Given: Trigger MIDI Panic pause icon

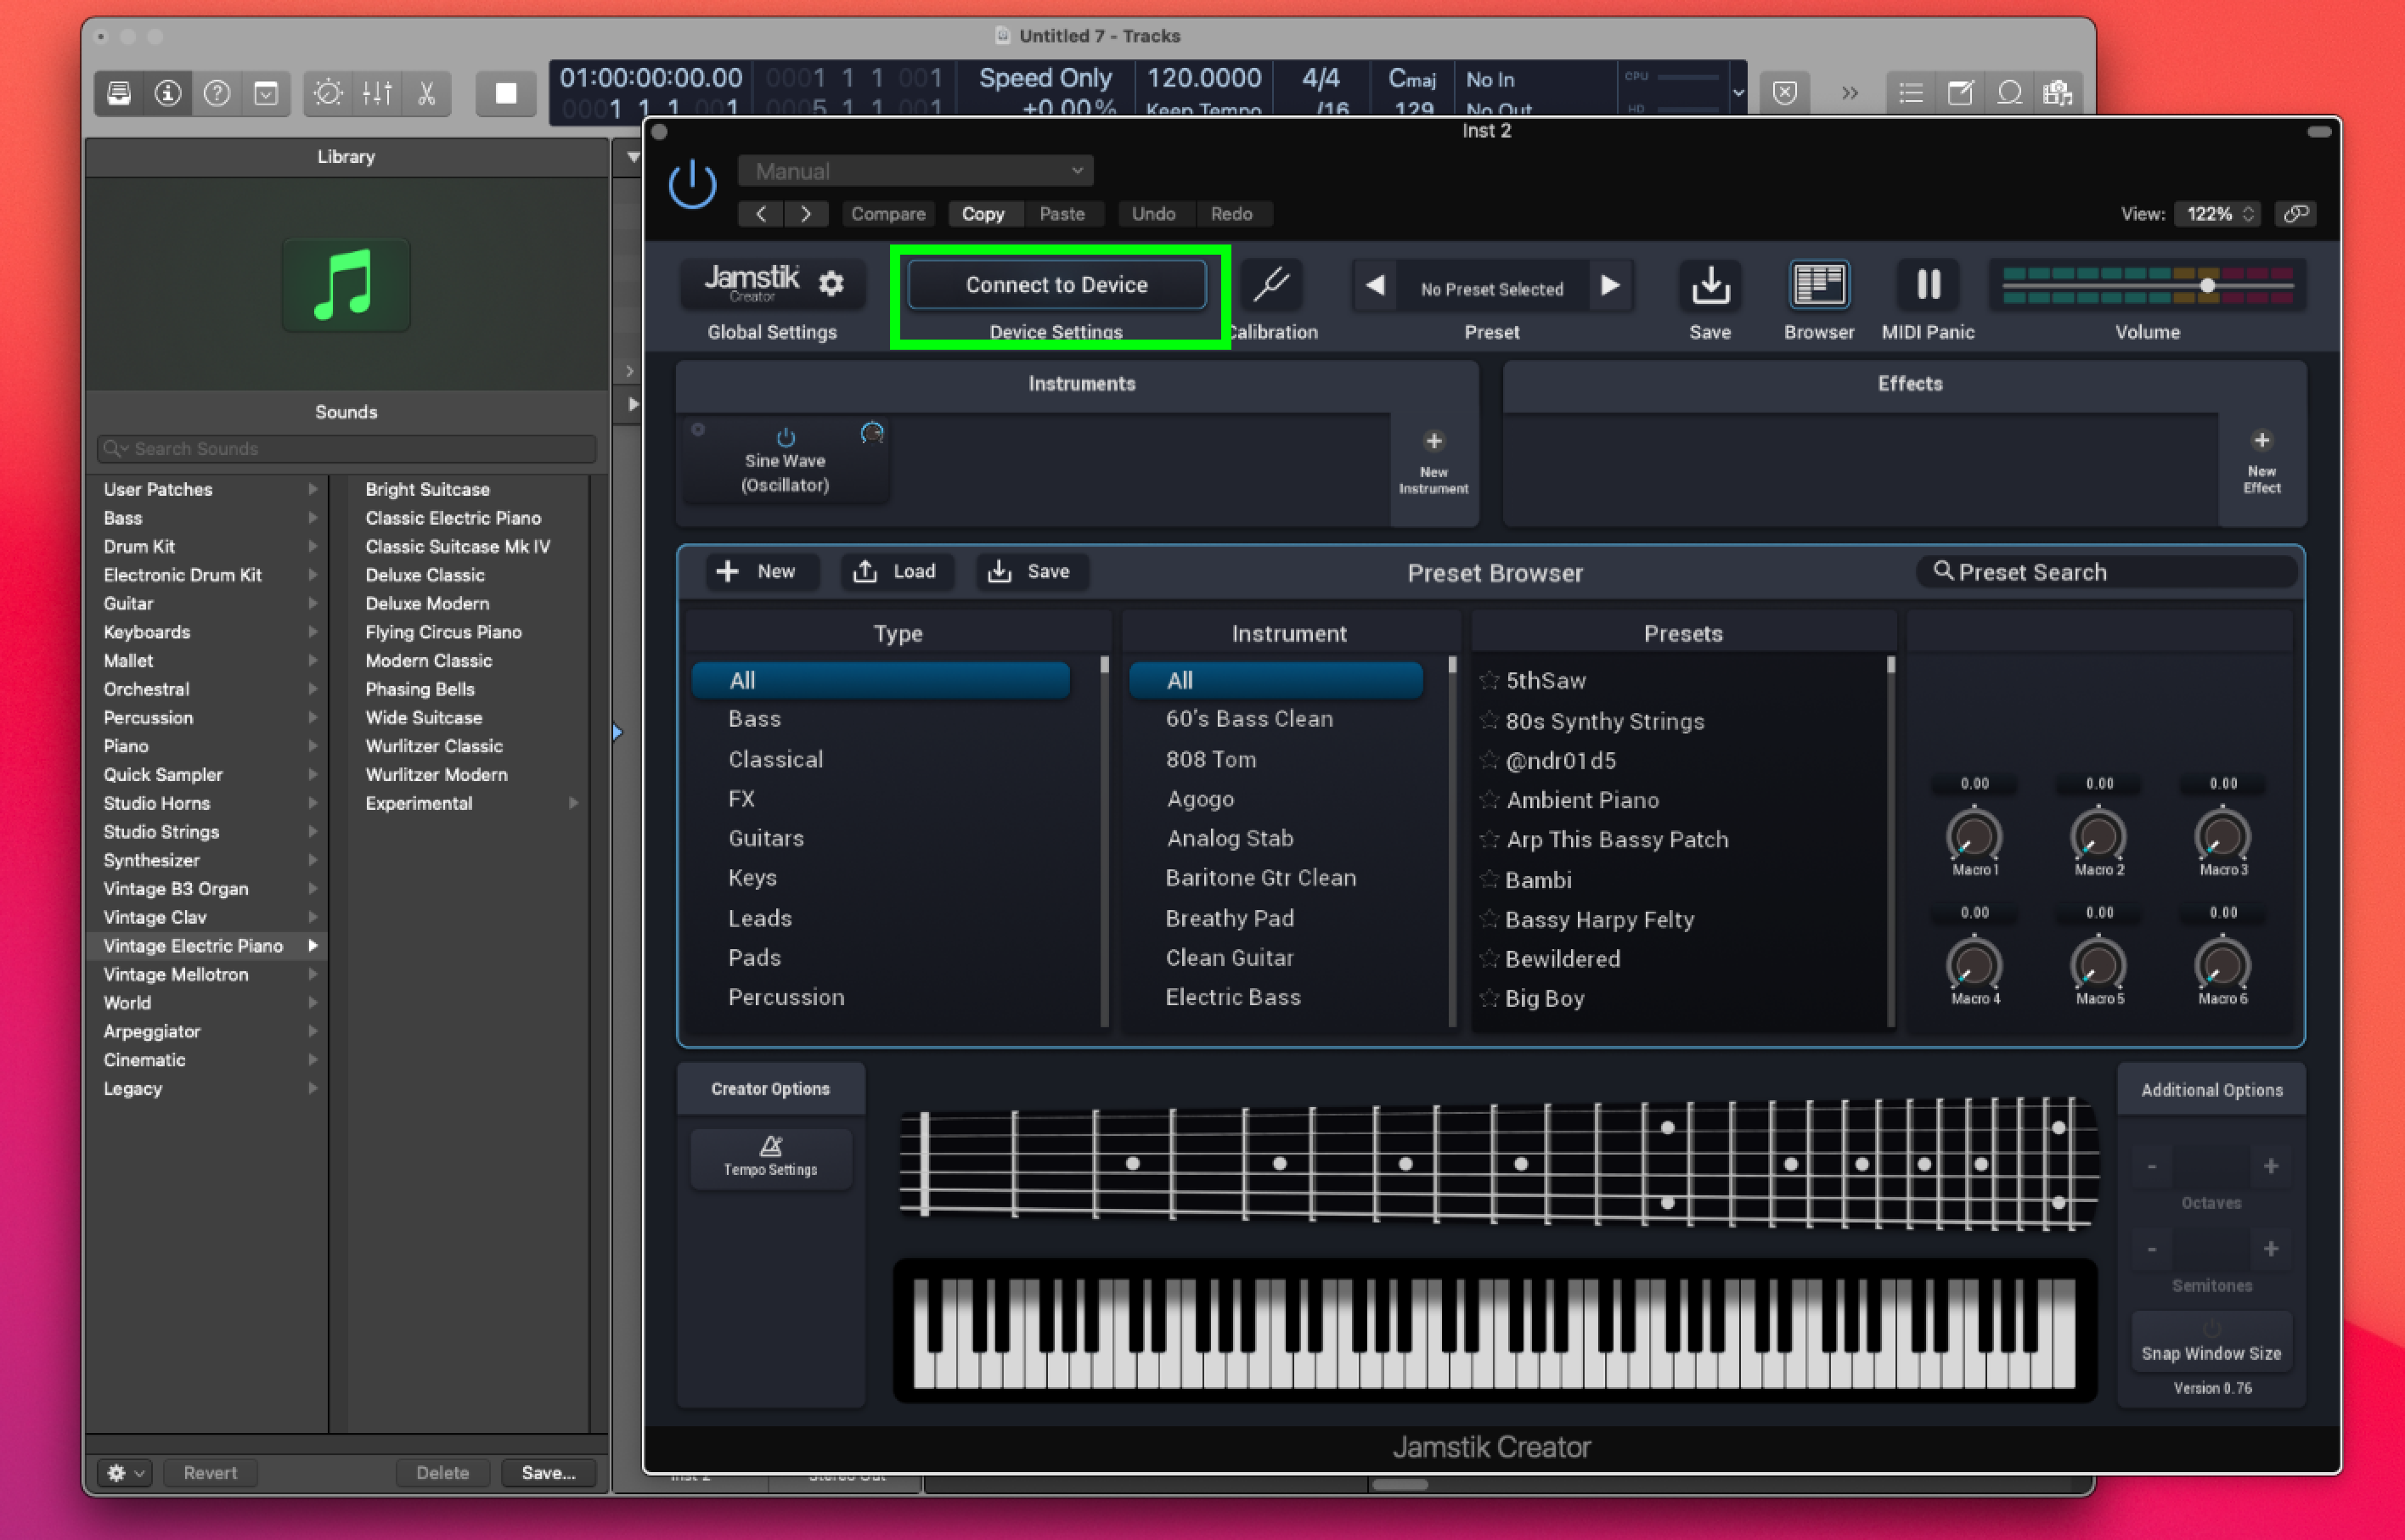Looking at the screenshot, I should coord(1928,286).
